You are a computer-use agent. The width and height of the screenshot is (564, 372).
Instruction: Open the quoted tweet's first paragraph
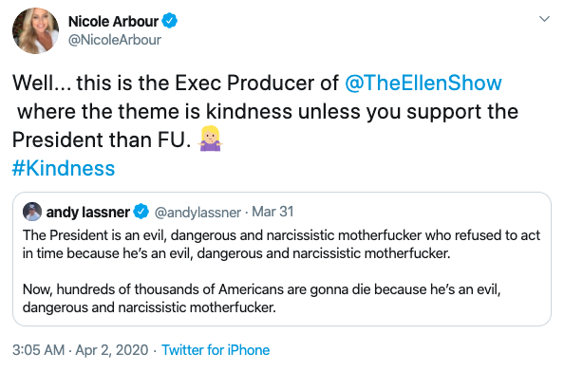pyautogui.click(x=281, y=245)
